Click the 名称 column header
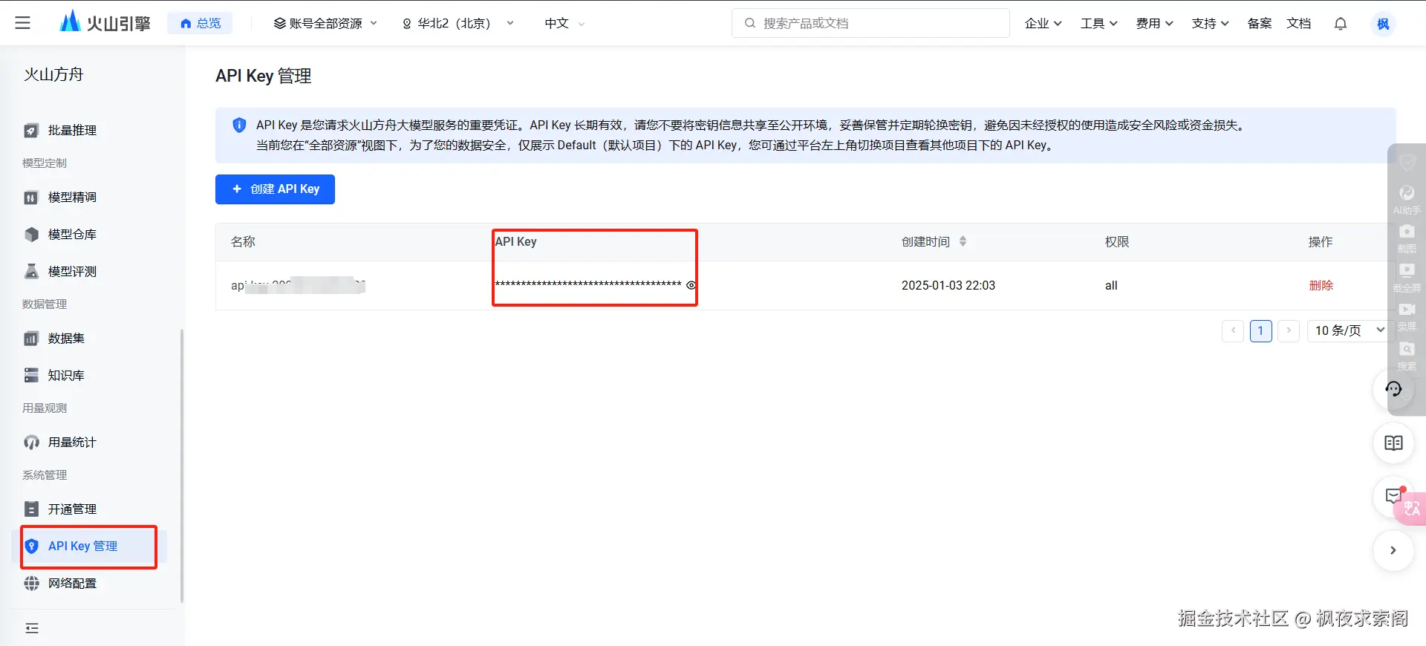Viewport: 1426px width, 646px height. 243,241
